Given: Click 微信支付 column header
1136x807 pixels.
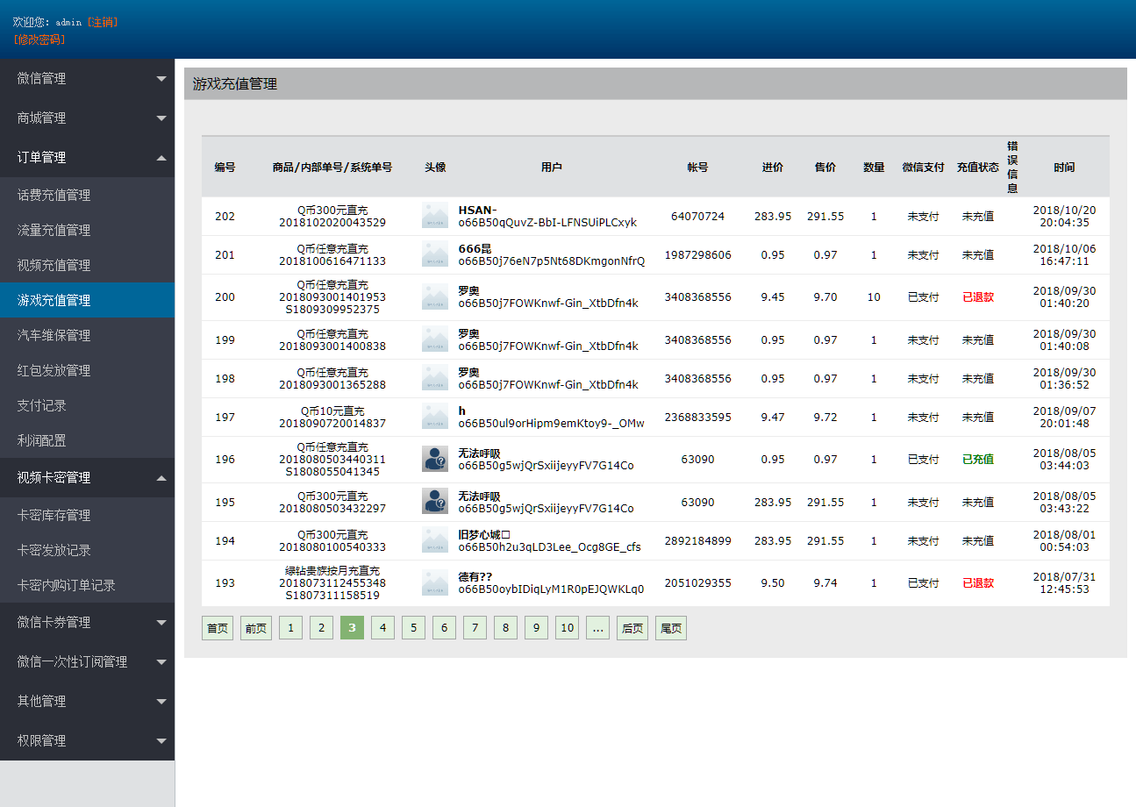Looking at the screenshot, I should pos(923,167).
